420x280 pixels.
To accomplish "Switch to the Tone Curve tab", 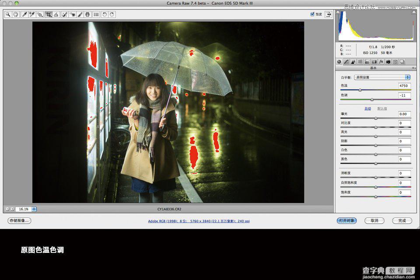I will point(346,62).
